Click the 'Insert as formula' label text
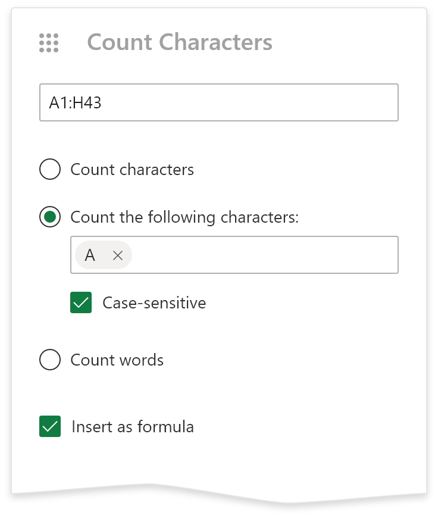438x518 pixels. click(x=133, y=427)
